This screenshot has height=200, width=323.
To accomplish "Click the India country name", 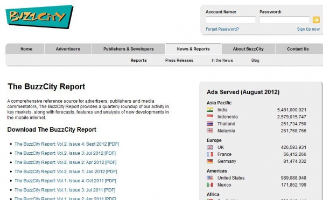I will point(222,110).
